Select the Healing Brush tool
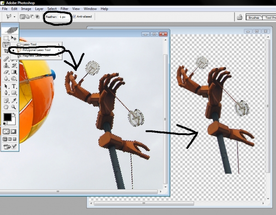This screenshot has height=215, width=276. (6, 59)
